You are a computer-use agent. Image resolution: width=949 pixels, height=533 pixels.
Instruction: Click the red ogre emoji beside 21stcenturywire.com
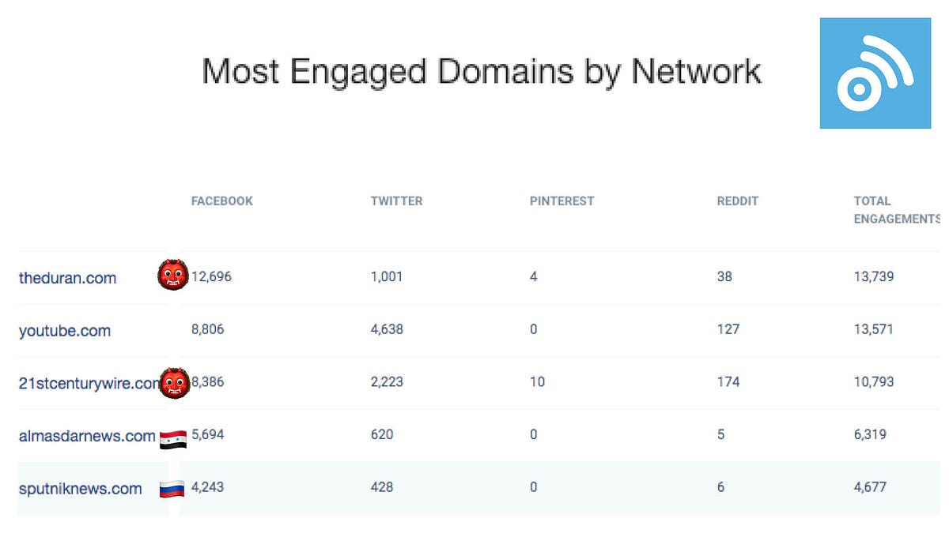pos(174,383)
